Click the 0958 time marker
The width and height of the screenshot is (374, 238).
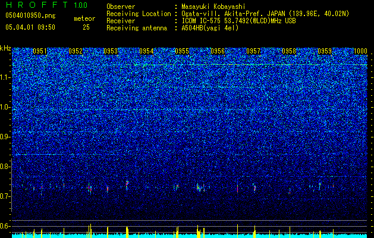(289, 51)
